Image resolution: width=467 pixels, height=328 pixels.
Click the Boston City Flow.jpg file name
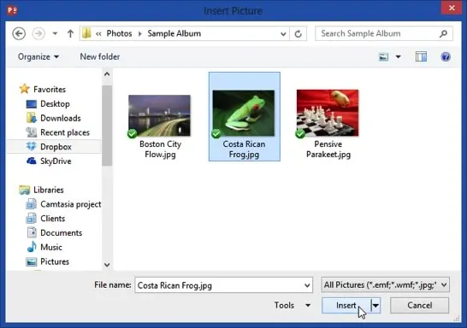160,149
